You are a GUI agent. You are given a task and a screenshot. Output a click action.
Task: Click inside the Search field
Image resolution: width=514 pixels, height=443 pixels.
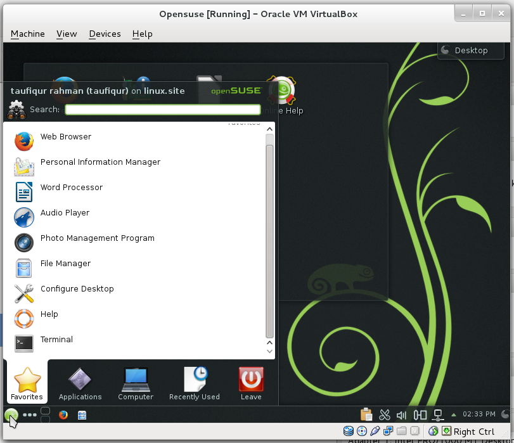click(x=162, y=109)
